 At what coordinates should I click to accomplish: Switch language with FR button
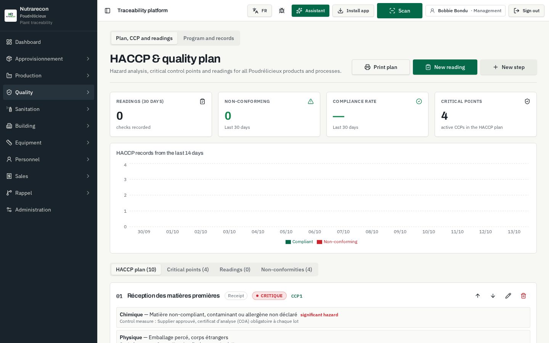[x=260, y=11]
